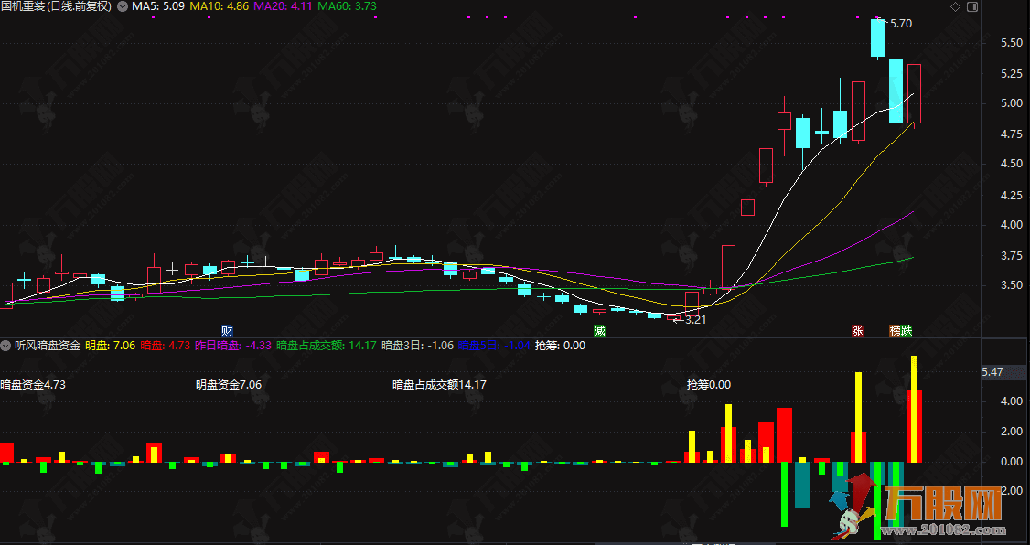The height and width of the screenshot is (545, 1030).
Task: Click the 明盘资金7.06 chart annotation
Action: tap(229, 385)
